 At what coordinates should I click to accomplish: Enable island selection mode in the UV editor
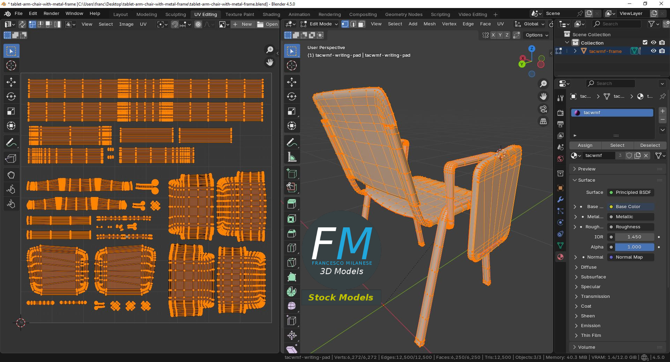tap(57, 24)
